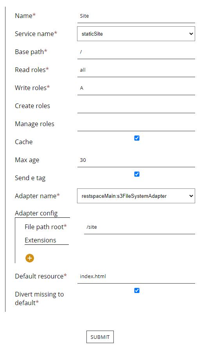This screenshot has height=349, width=201.
Task: Select the Send e tag label
Action: pos(30,178)
